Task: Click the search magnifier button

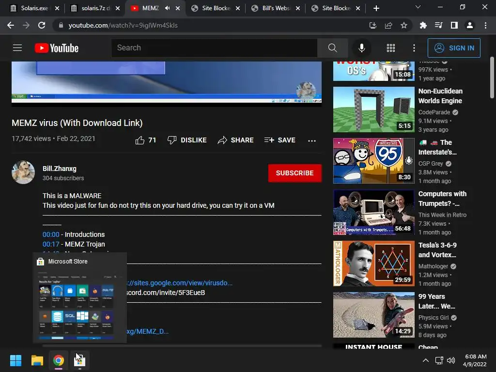Action: point(332,48)
